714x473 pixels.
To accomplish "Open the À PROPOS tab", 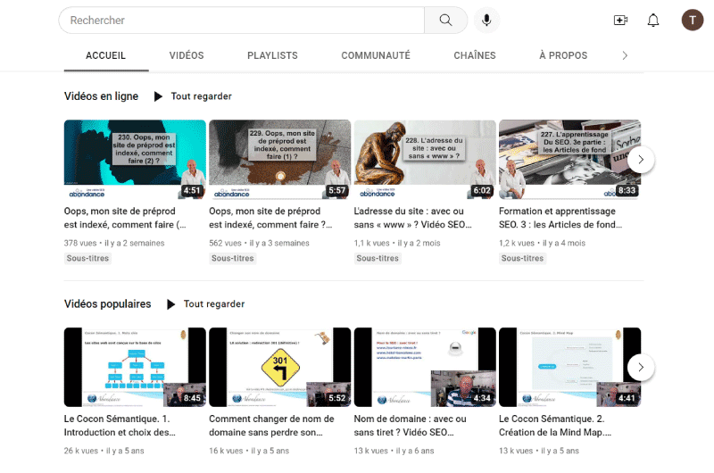I will (x=563, y=55).
